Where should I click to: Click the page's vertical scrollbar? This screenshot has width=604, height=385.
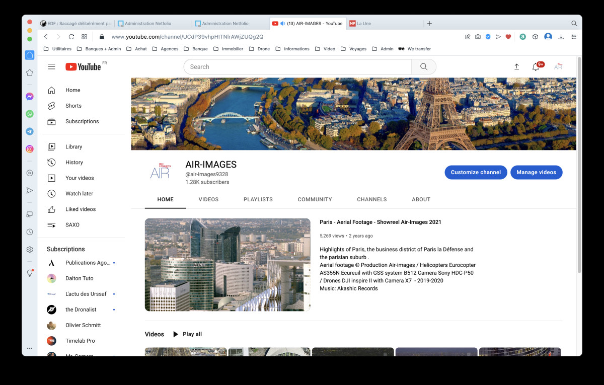click(579, 166)
